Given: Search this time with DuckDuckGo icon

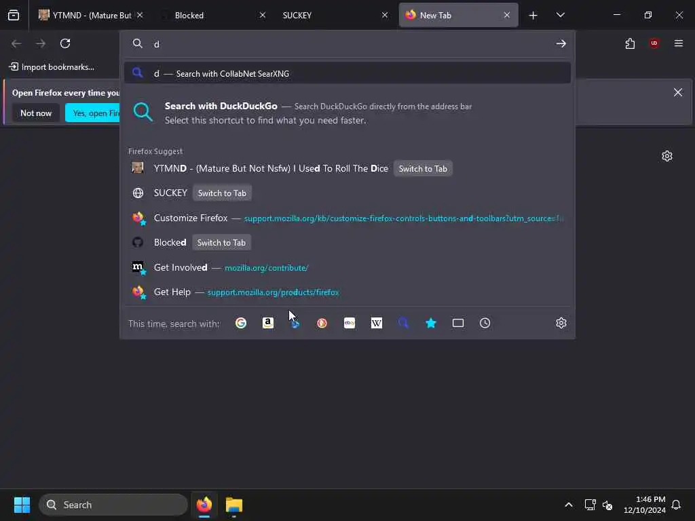Looking at the screenshot, I should coord(322,323).
